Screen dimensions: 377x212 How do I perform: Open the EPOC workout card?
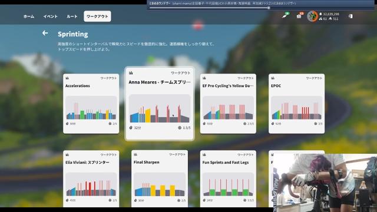coord(296,104)
